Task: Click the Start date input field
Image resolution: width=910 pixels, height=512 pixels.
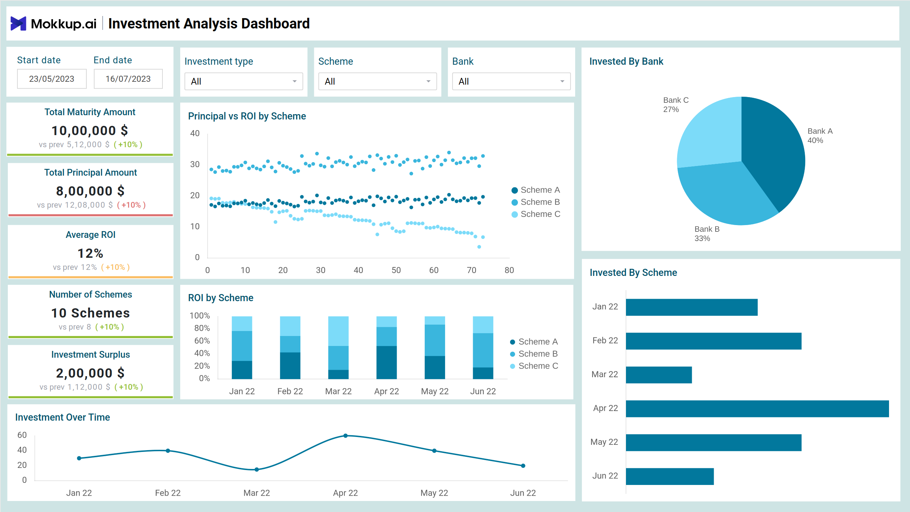Action: [52, 79]
